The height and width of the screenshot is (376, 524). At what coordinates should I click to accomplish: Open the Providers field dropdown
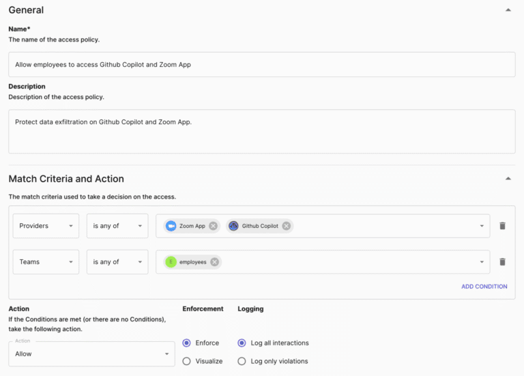(46, 226)
